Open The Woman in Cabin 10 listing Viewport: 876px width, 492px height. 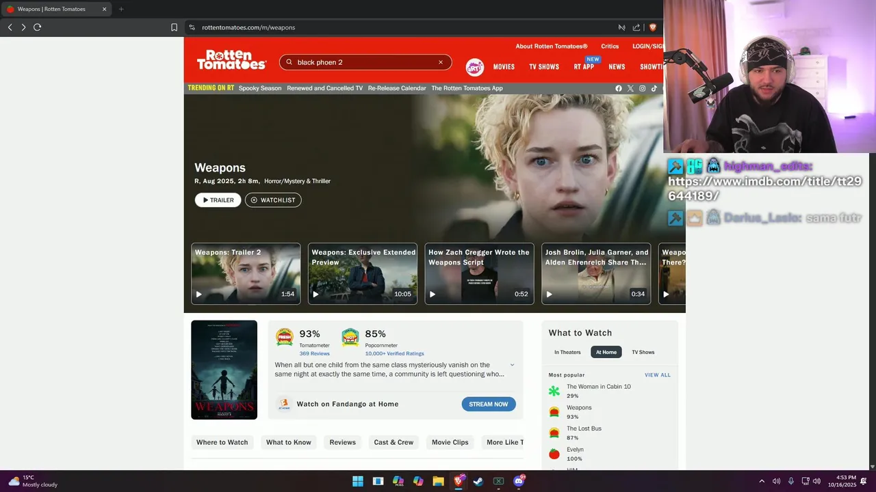[599, 387]
